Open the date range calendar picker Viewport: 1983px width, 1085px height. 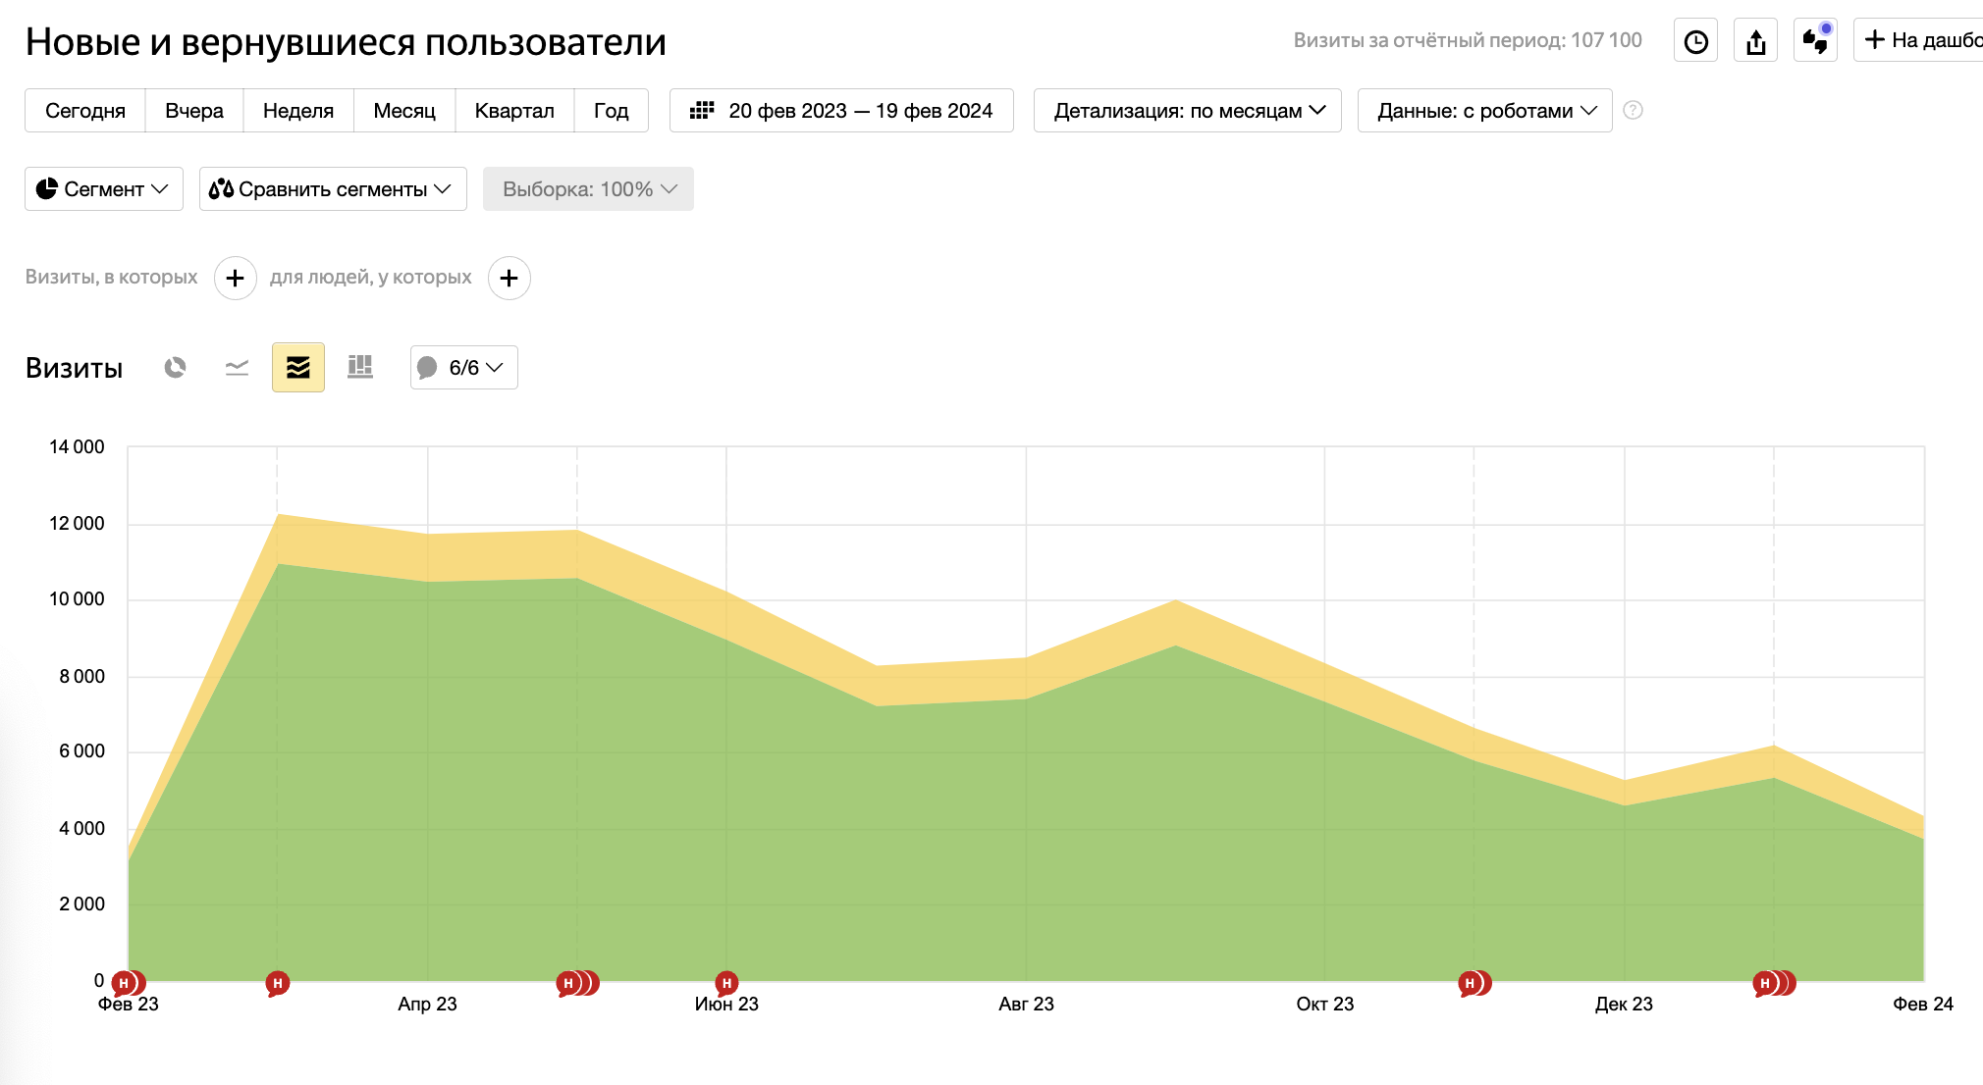tap(841, 110)
